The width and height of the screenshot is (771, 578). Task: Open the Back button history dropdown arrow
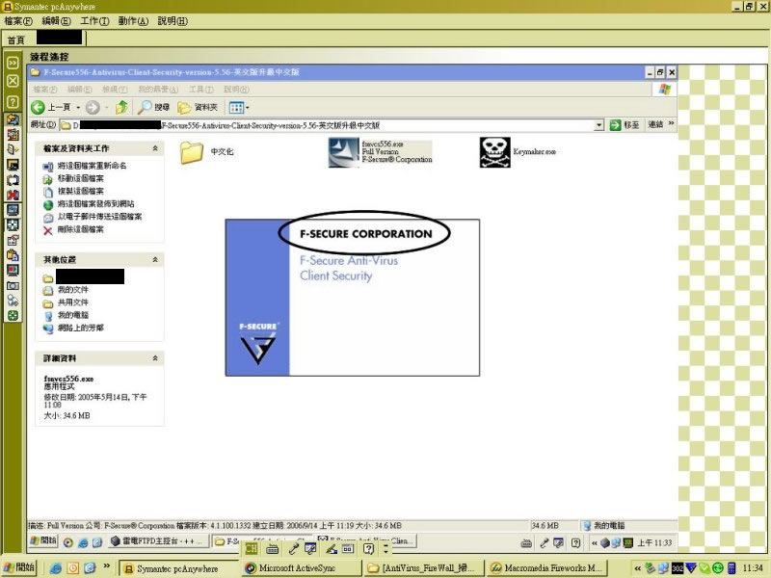[78, 107]
